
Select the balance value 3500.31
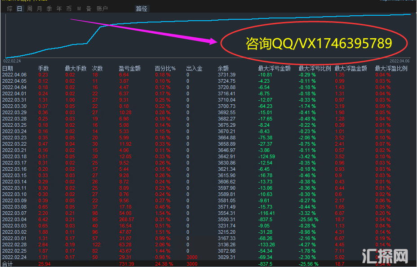(226, 220)
